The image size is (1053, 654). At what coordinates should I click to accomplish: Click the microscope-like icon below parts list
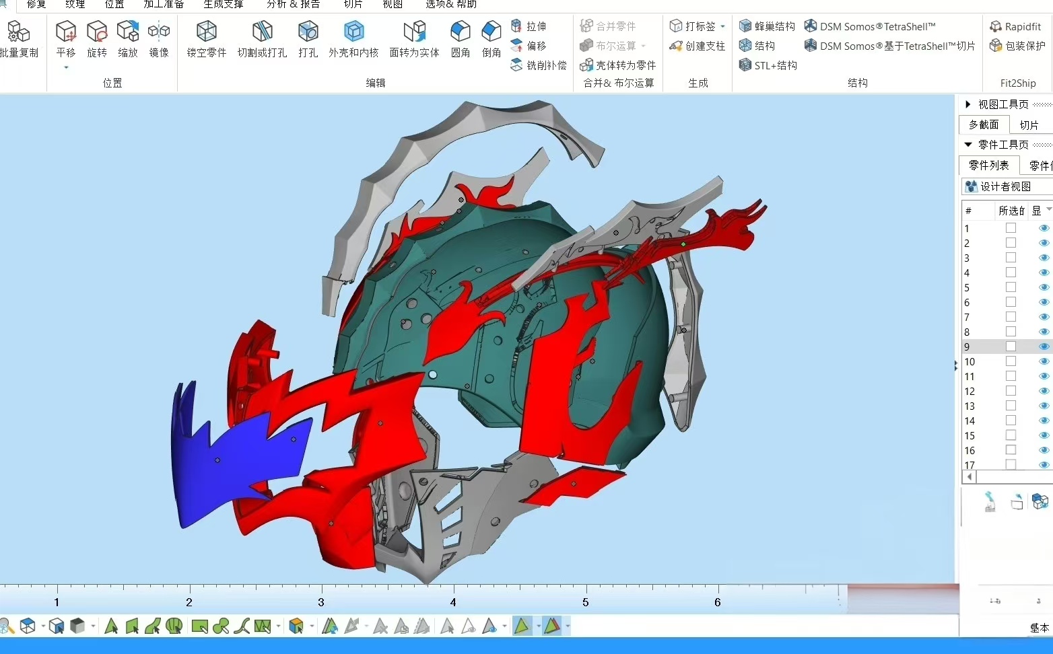(x=990, y=502)
